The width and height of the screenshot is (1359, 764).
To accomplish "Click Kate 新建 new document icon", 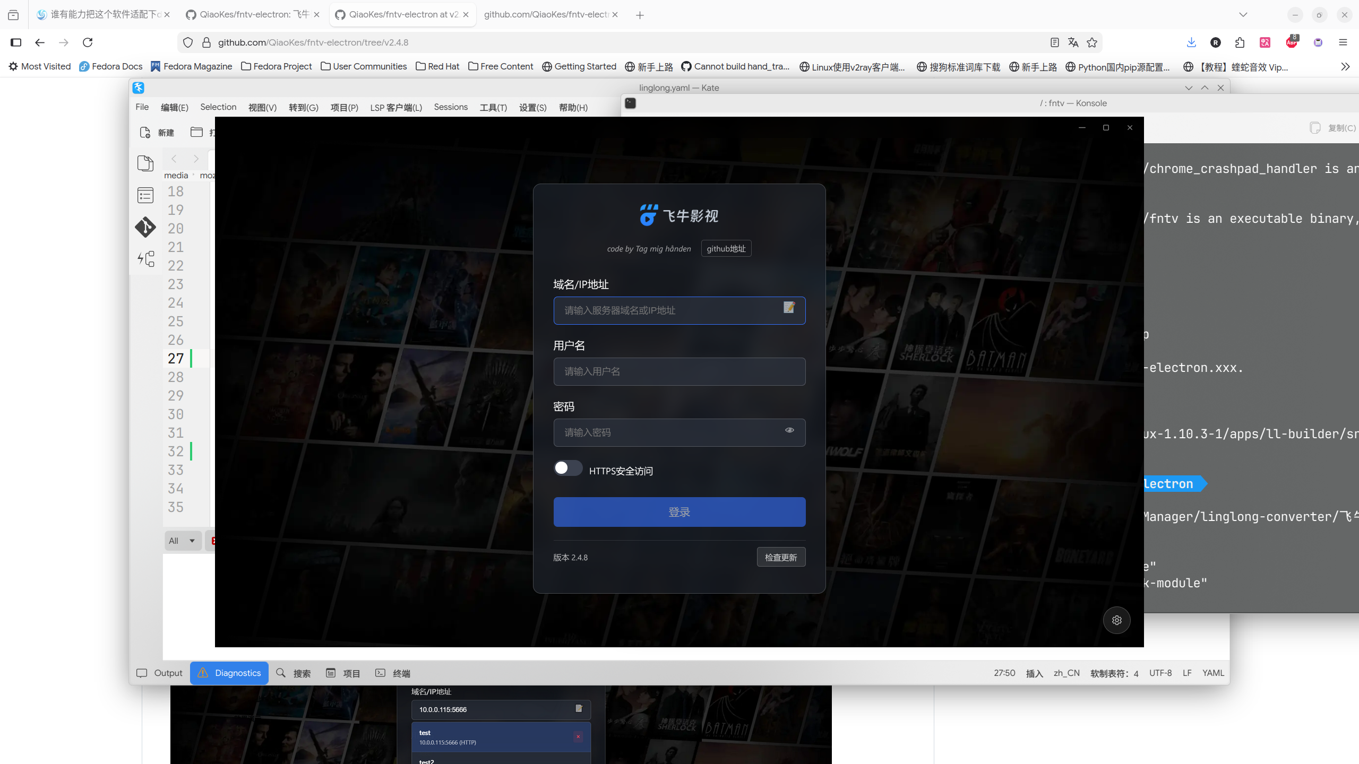I will pyautogui.click(x=145, y=132).
